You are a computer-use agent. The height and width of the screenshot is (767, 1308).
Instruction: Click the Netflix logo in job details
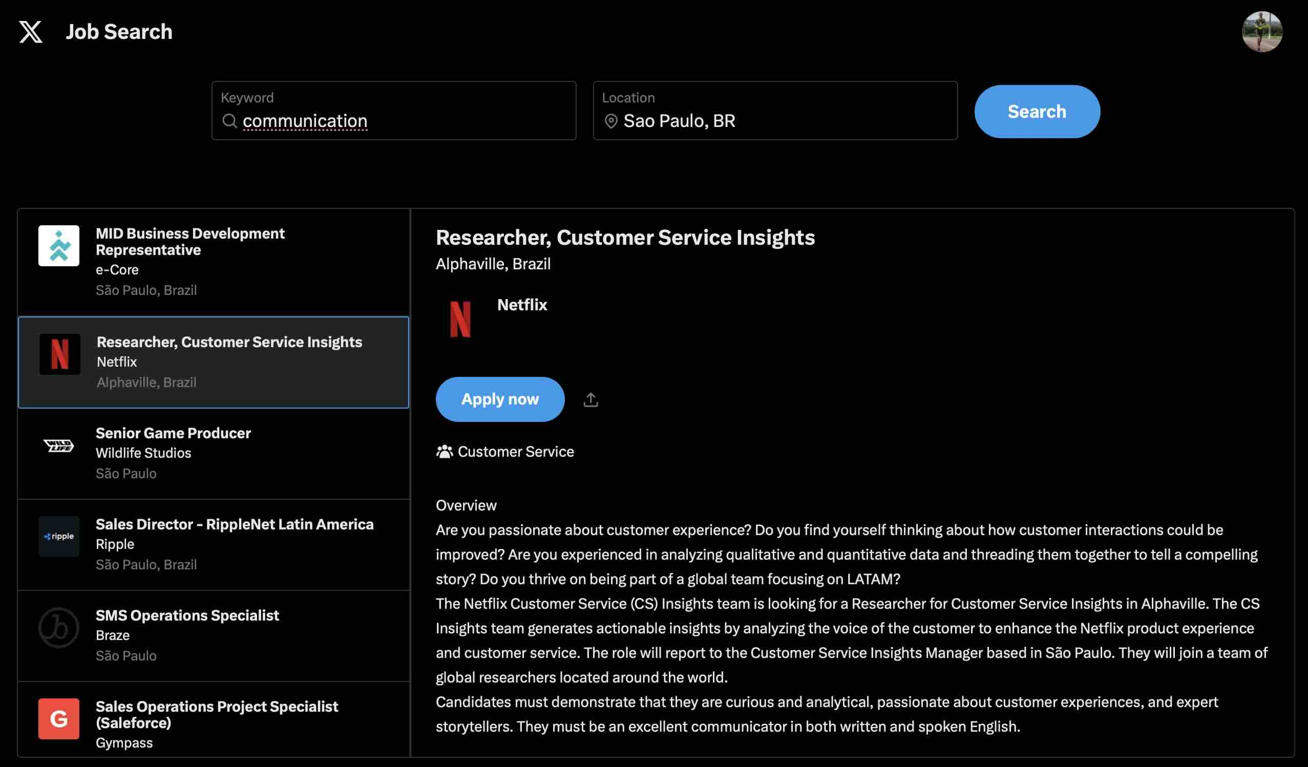coord(460,319)
